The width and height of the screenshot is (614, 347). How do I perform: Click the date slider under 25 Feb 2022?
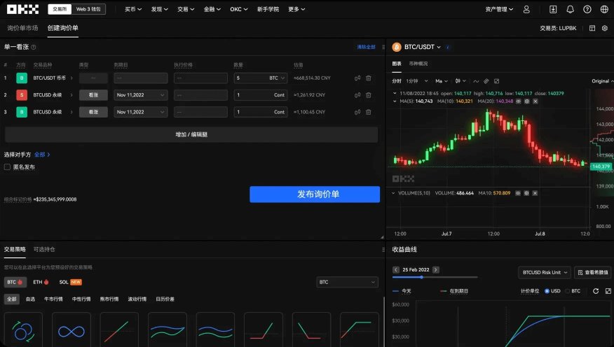point(421,278)
